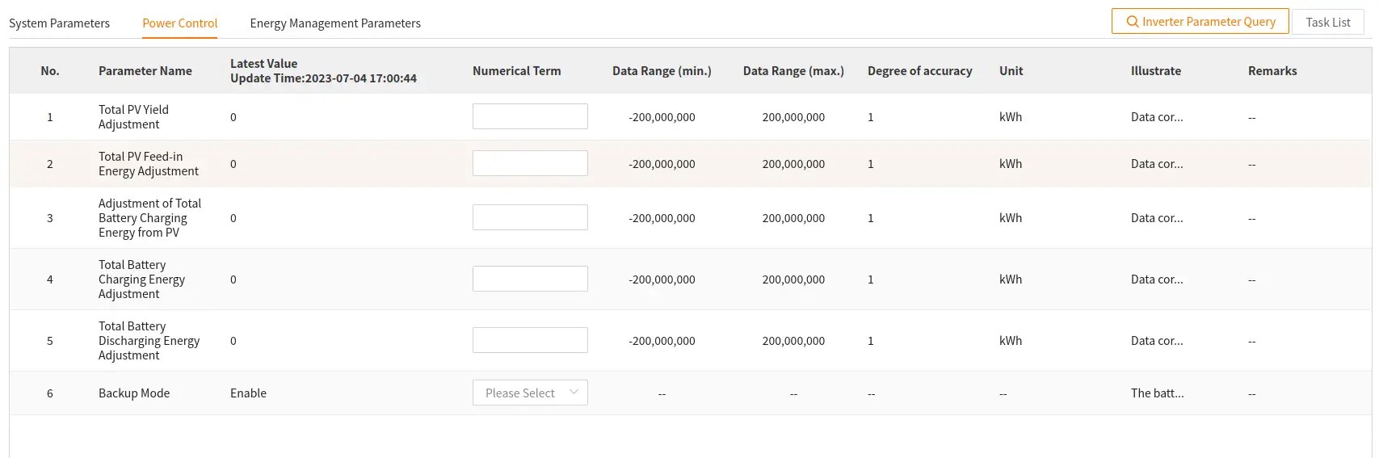Click the Degree of accuracy header
Image resolution: width=1379 pixels, height=458 pixels.
click(x=920, y=71)
